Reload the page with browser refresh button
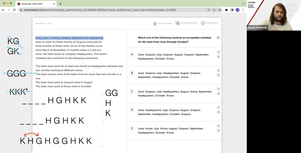Viewport: 301px width, 153px height. (14, 10)
